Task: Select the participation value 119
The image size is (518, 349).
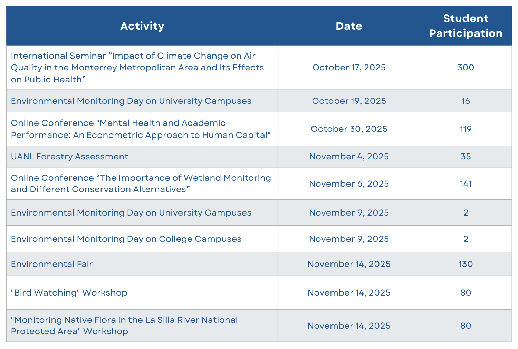Action: 466,129
